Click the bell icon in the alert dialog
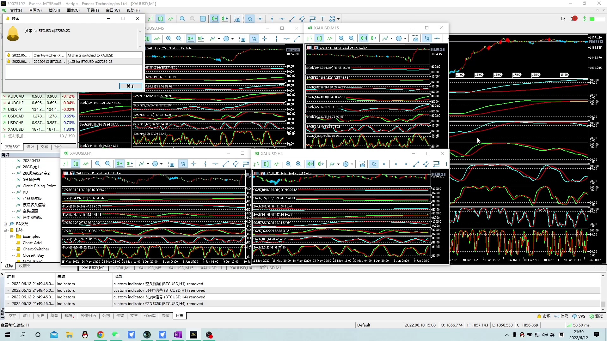 [x=13, y=34]
